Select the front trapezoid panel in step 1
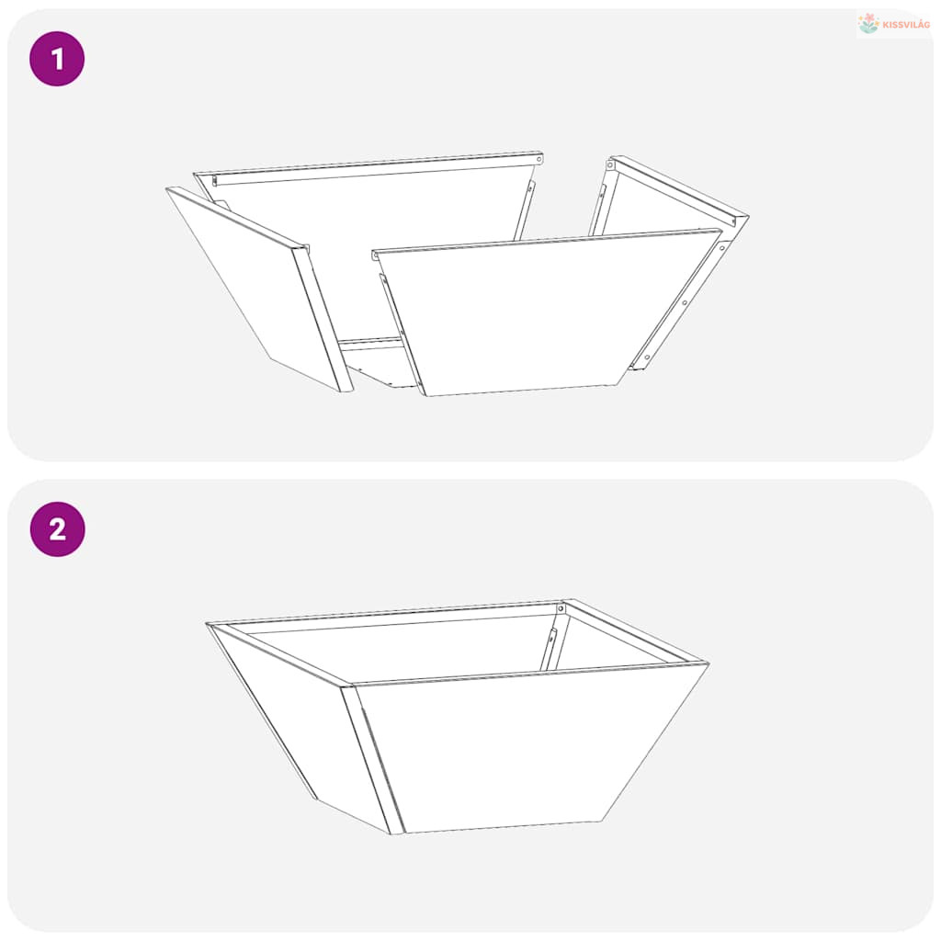Screen dimensions: 941x941 (x=546, y=312)
